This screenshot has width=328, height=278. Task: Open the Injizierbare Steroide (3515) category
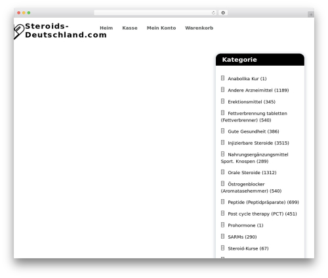tap(258, 143)
